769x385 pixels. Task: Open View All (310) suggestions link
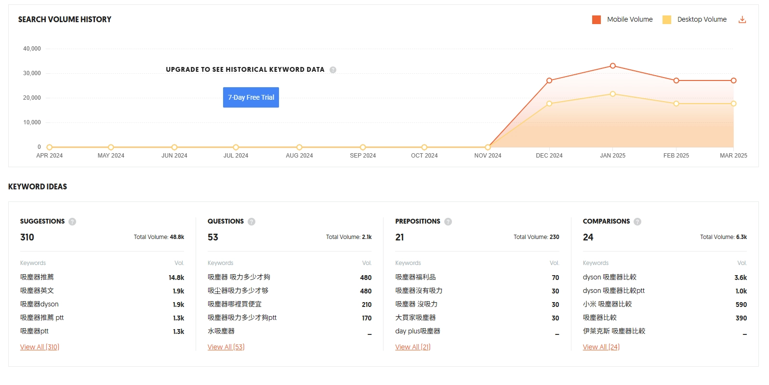[x=40, y=347]
